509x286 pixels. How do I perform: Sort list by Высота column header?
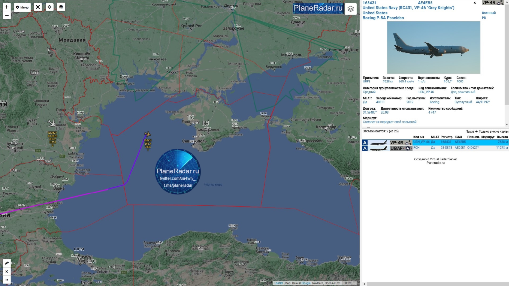point(502,137)
